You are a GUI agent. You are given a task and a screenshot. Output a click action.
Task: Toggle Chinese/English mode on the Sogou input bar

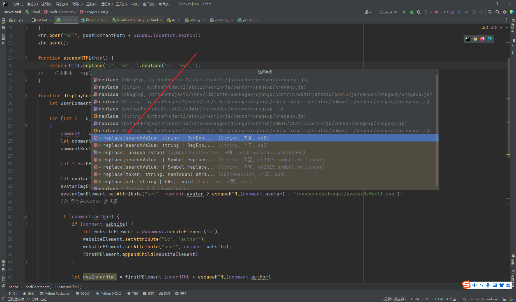(474, 285)
